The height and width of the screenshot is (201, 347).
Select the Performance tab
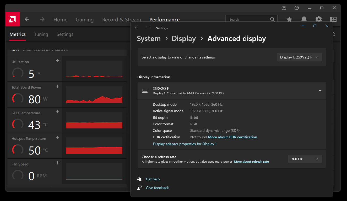pos(165,20)
